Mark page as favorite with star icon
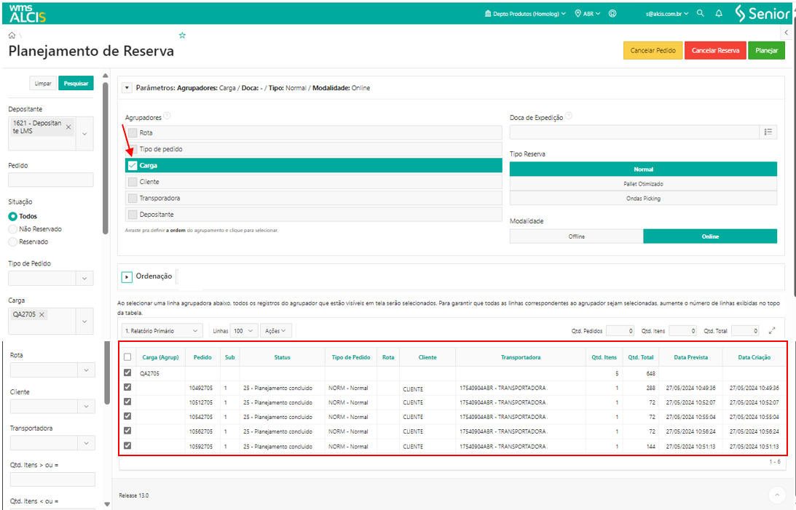This screenshot has width=796, height=510. point(183,35)
